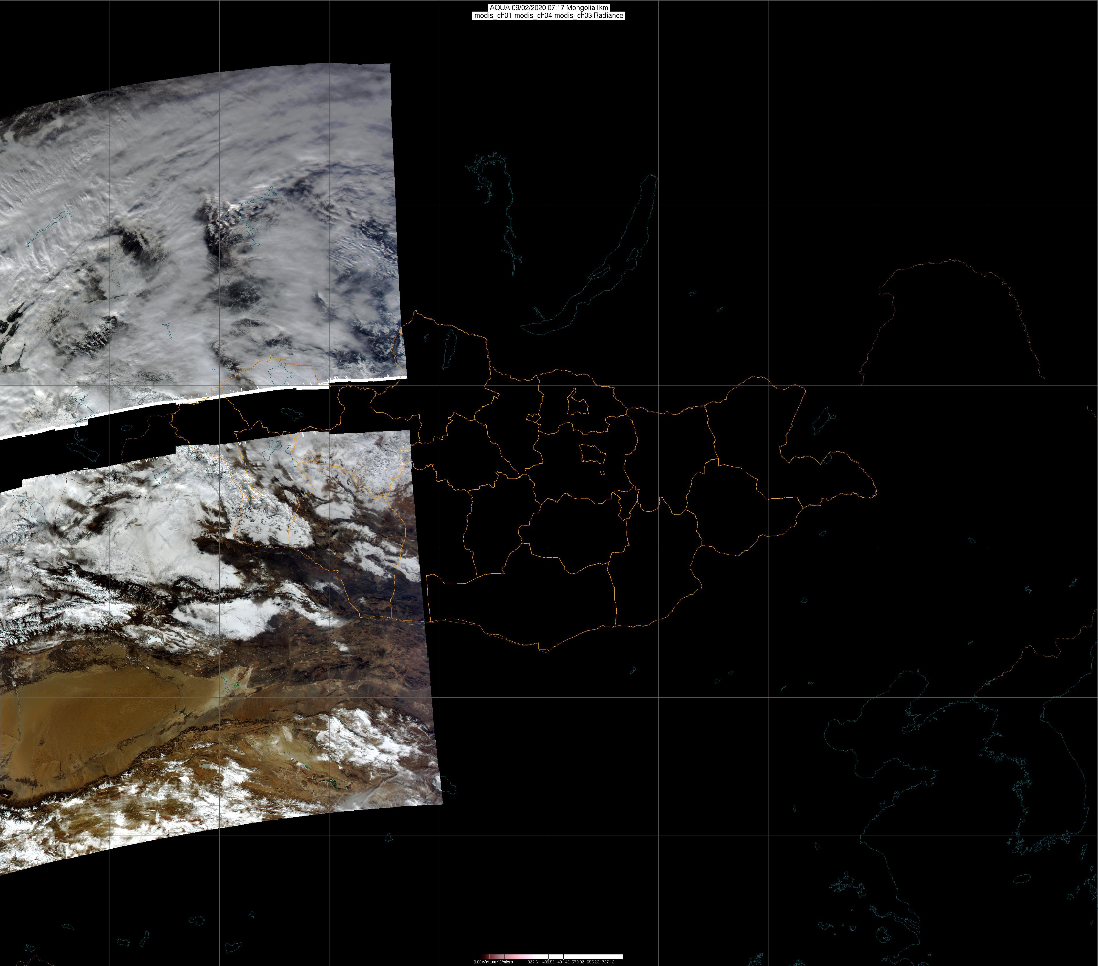Click the 737.13 tick label on the color scale
The width and height of the screenshot is (1098, 966).
coord(608,962)
